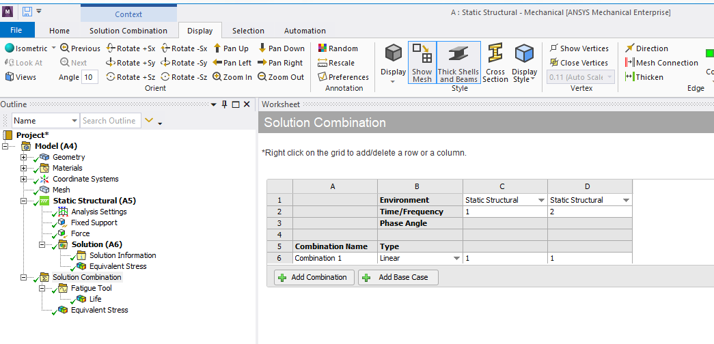Expand the Materials tree node
The width and height of the screenshot is (714, 344).
pyautogui.click(x=24, y=168)
